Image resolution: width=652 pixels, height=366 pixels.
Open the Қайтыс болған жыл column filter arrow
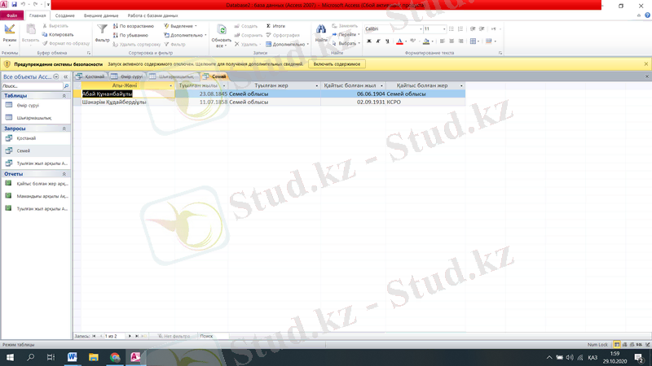pyautogui.click(x=381, y=85)
